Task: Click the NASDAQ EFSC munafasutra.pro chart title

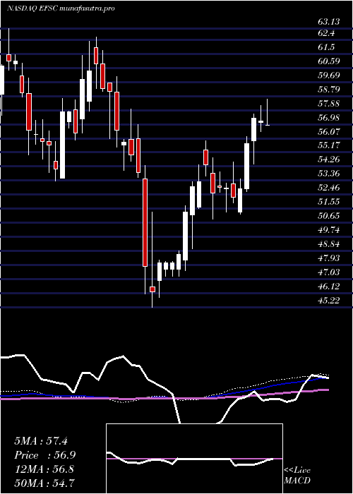Action: pos(61,8)
